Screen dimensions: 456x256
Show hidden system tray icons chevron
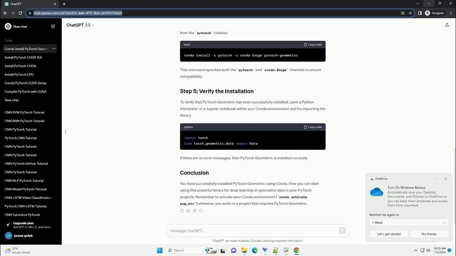[416, 250]
